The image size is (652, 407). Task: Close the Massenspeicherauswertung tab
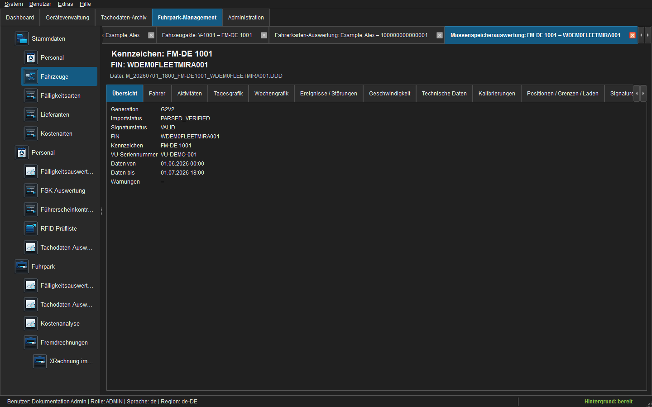click(633, 35)
